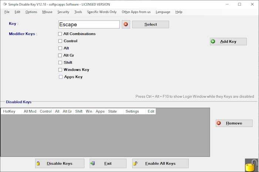Open the Security menu
259x172 pixels.
[x=63, y=12]
